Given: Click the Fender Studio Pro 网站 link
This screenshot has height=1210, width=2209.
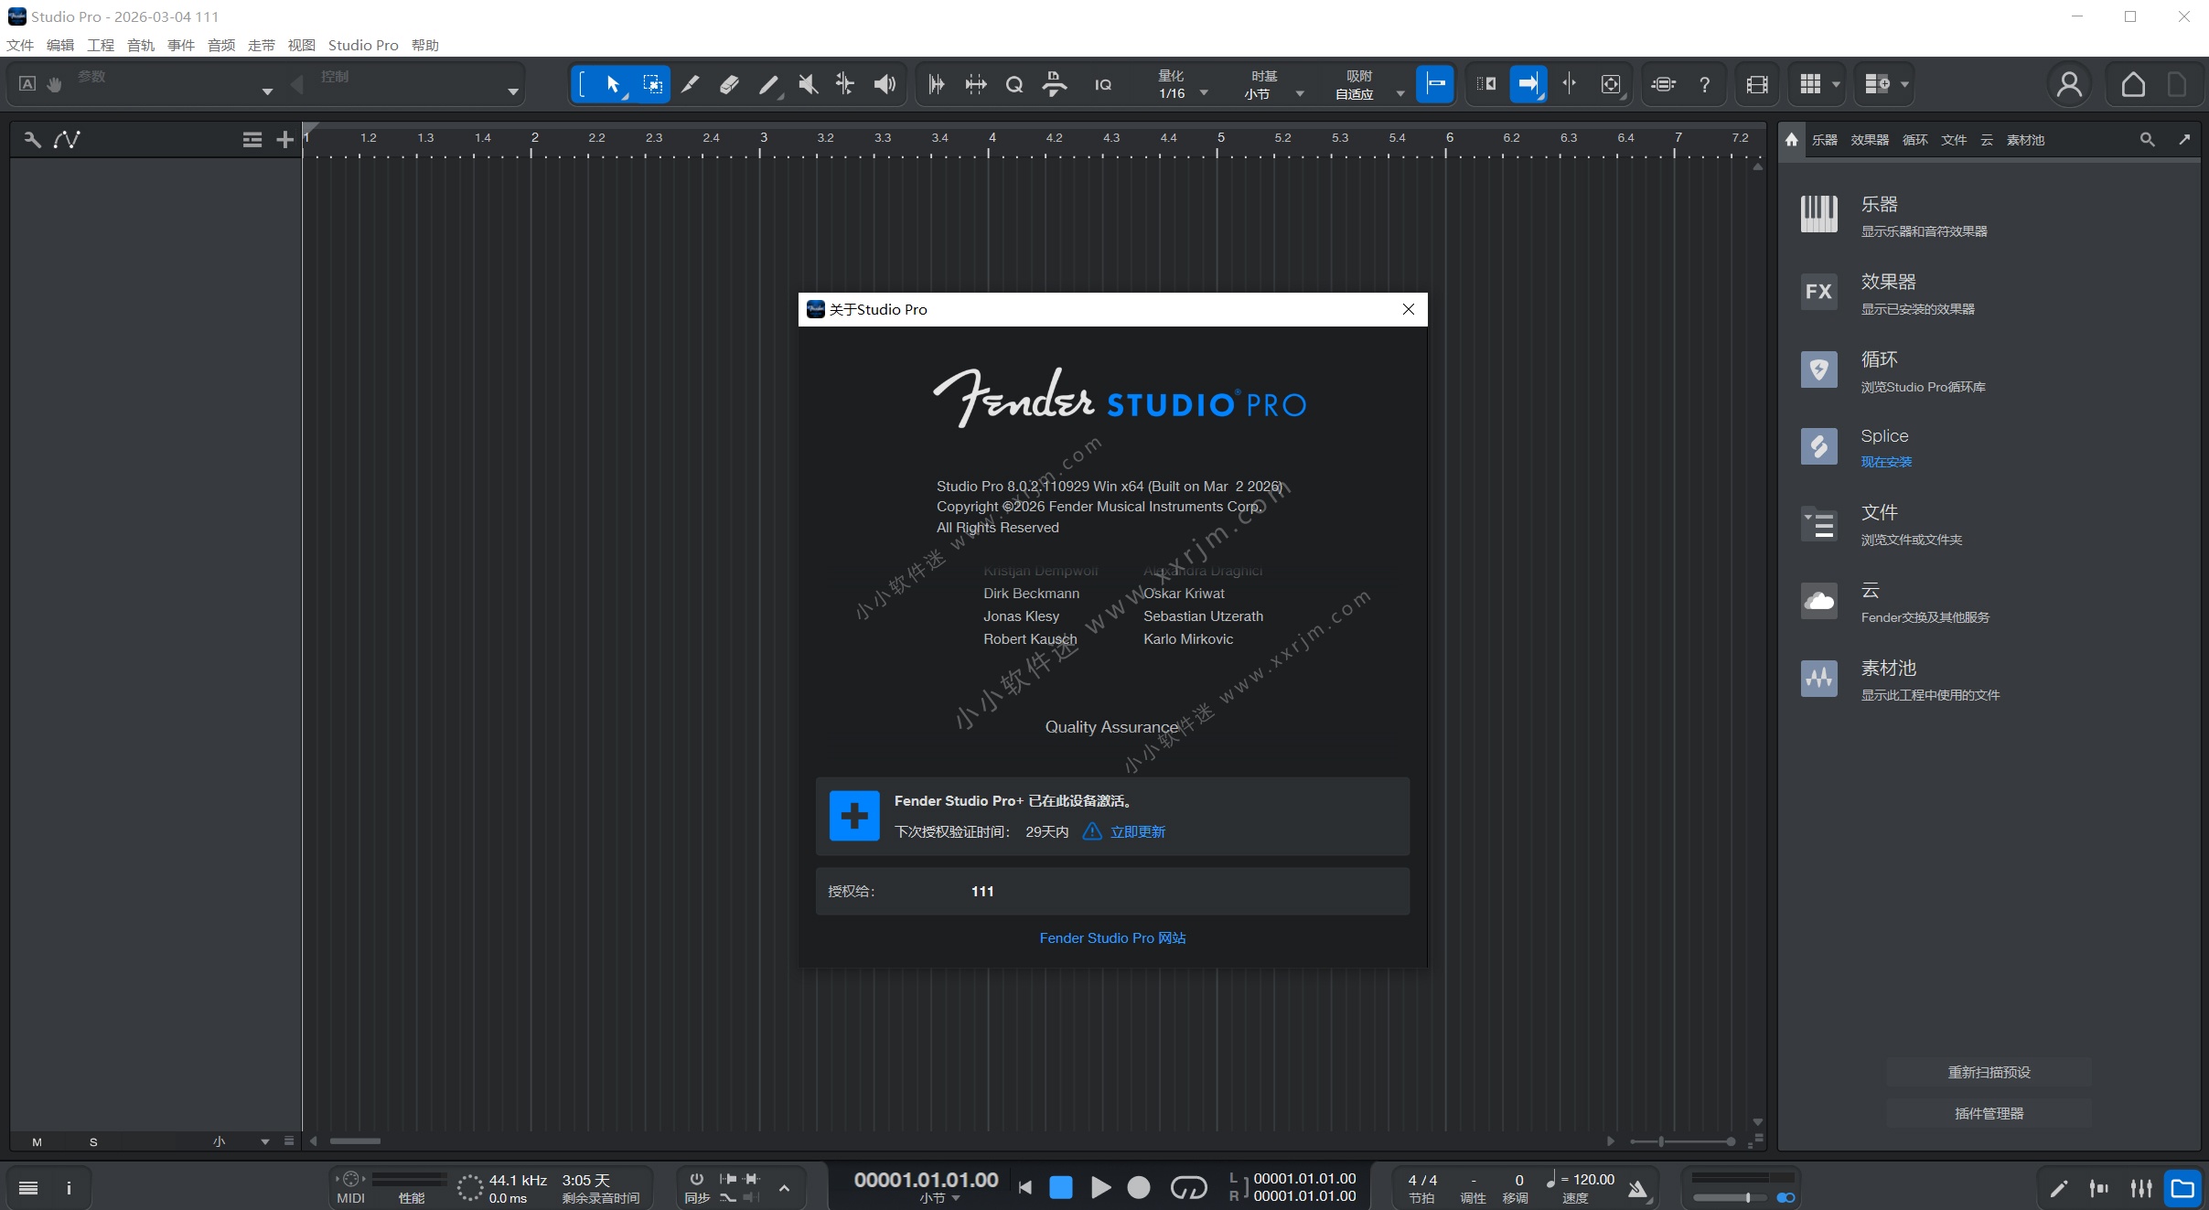Looking at the screenshot, I should (x=1111, y=937).
